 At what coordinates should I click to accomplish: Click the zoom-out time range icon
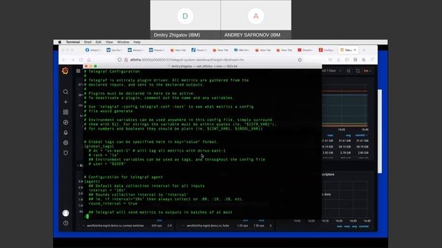coord(349,71)
